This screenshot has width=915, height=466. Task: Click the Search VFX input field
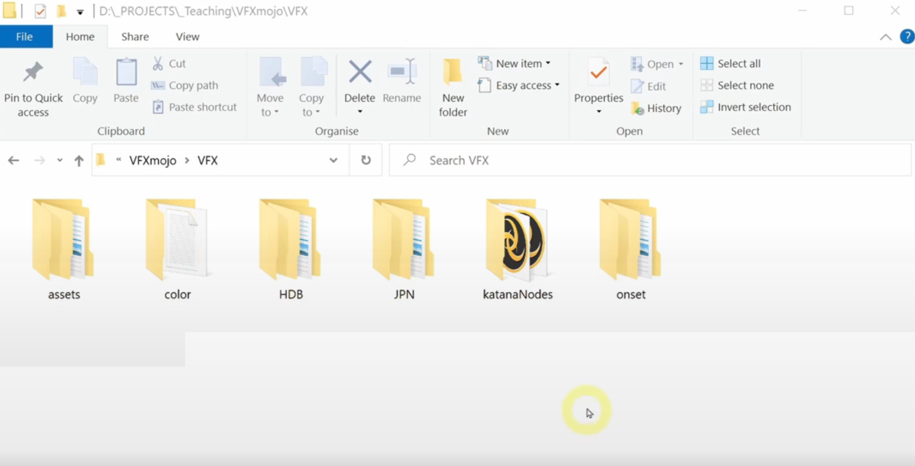point(650,160)
